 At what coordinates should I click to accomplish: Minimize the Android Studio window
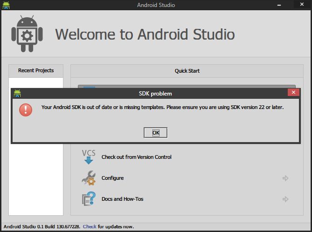point(279,5)
